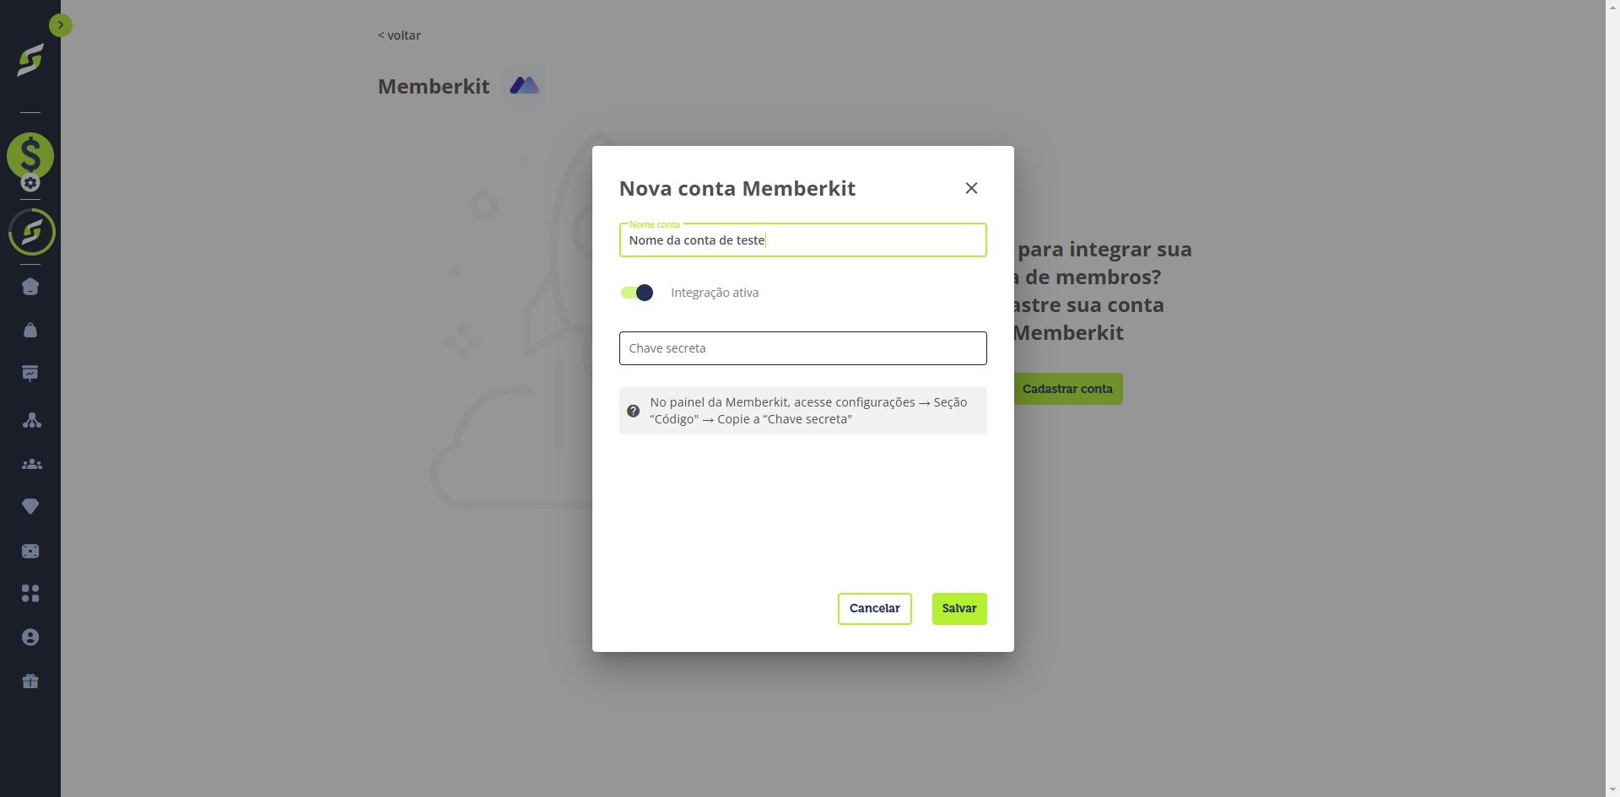This screenshot has width=1620, height=797.
Task: Open the shopping bag icon in sidebar
Action: (30, 330)
